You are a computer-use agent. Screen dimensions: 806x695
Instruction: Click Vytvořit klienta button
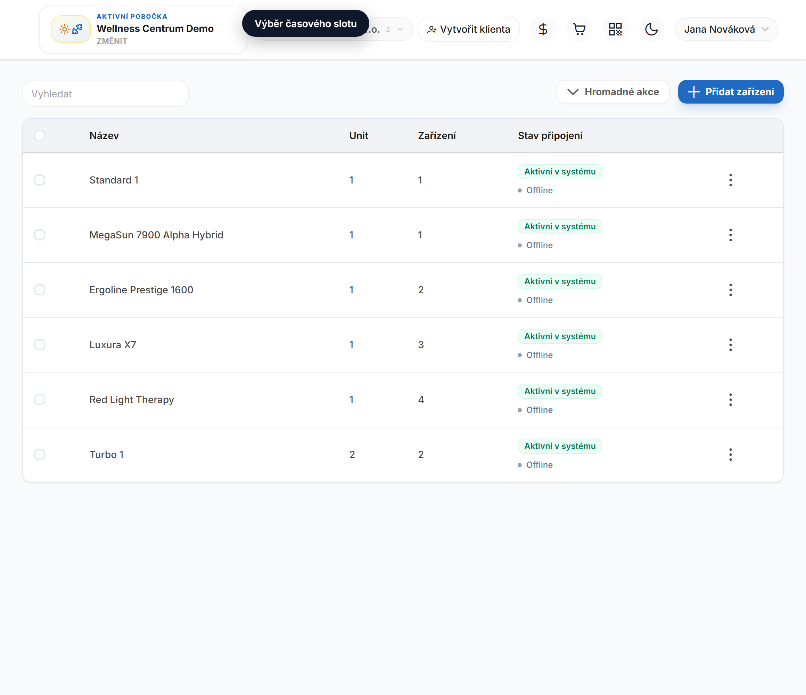[x=469, y=29]
